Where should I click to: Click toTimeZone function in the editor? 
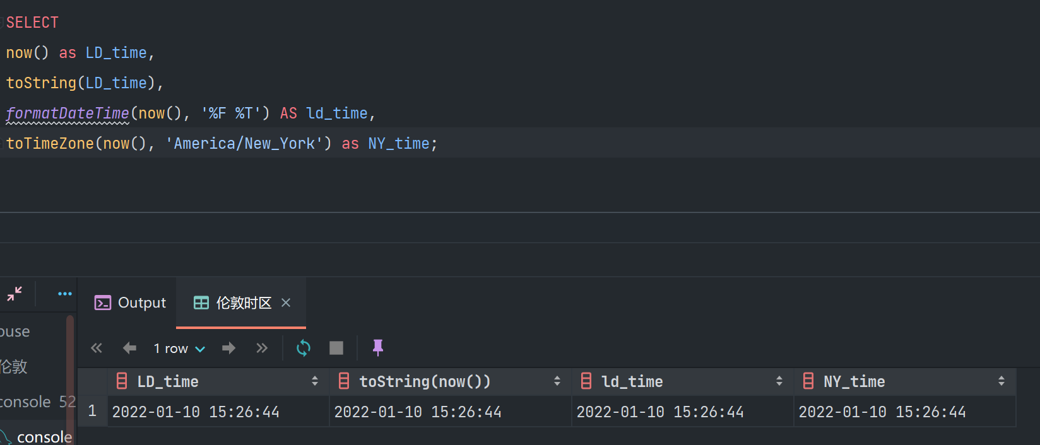tap(50, 144)
